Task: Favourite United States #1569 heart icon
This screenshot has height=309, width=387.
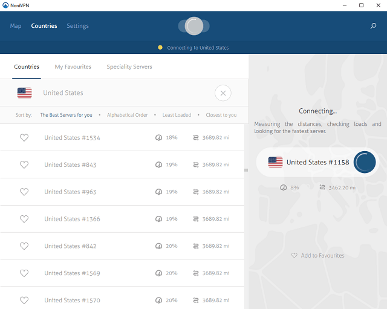Action: [24, 273]
